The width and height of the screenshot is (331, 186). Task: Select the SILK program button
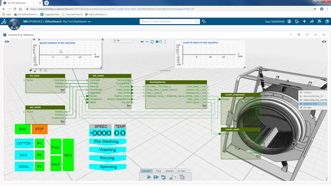click(24, 155)
